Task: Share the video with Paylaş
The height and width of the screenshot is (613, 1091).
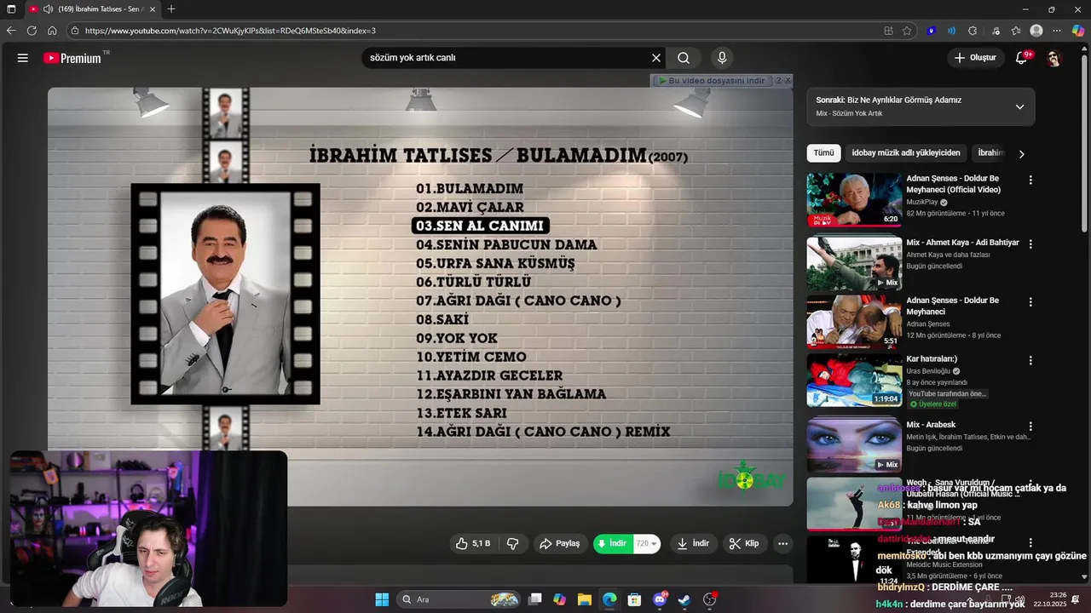Action: click(559, 543)
